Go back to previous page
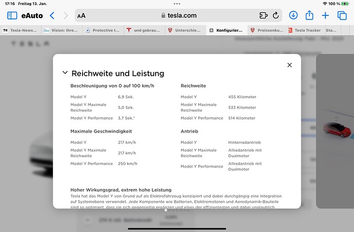The image size is (354, 232). point(52,15)
